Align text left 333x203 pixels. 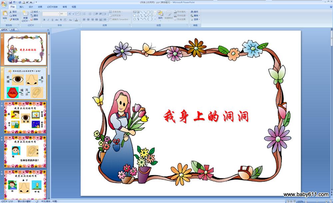point(84,20)
